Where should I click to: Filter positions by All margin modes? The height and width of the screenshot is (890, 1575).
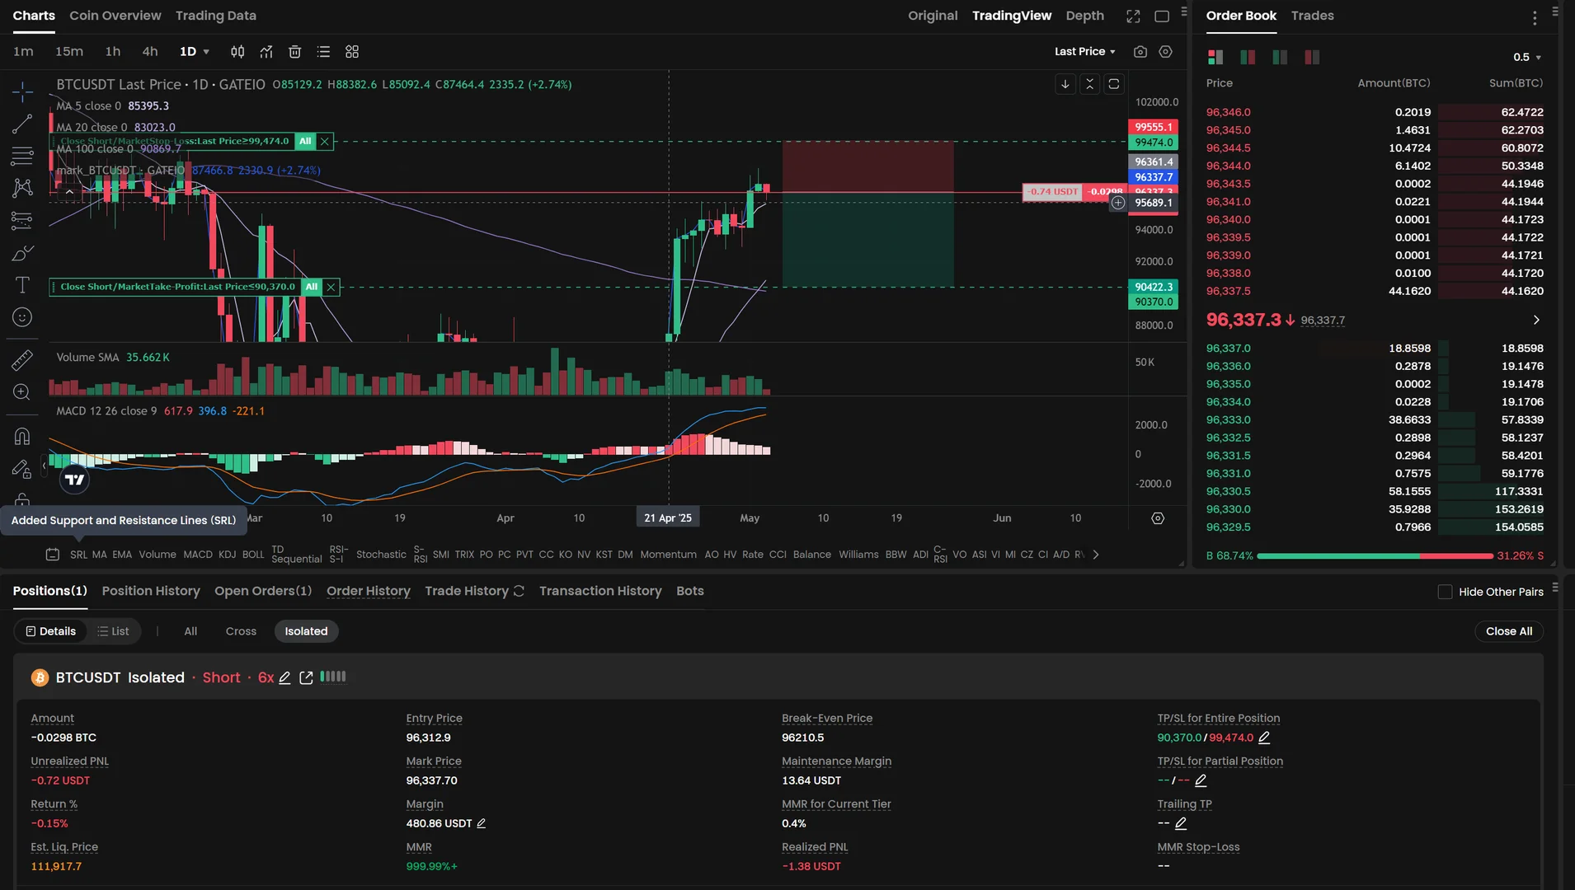point(190,632)
